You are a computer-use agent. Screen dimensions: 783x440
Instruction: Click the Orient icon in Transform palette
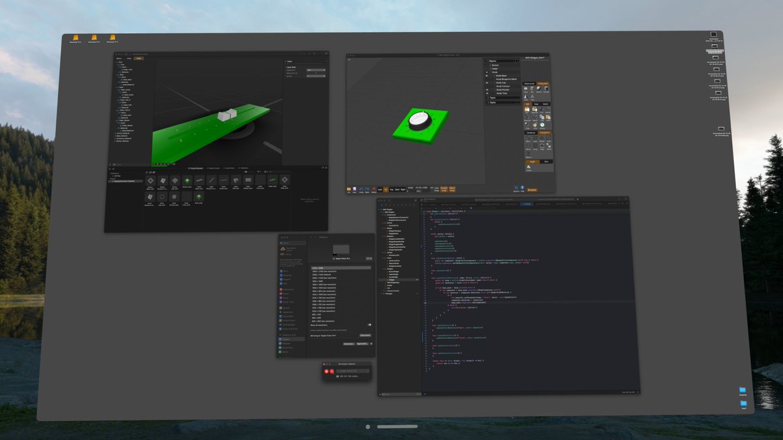(x=549, y=146)
